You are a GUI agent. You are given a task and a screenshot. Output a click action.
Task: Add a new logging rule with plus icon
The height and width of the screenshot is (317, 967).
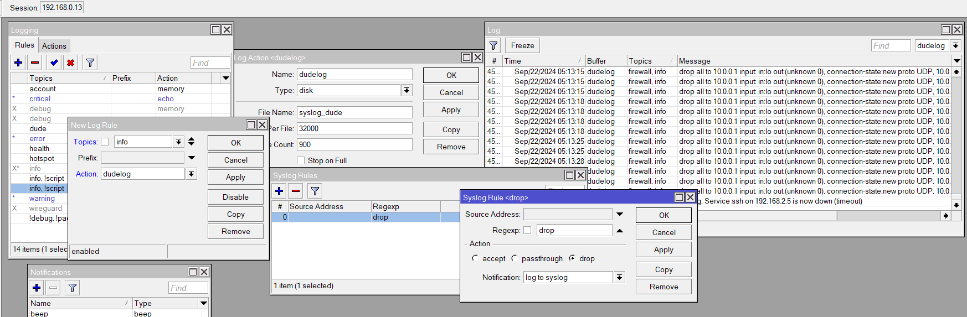tap(18, 63)
